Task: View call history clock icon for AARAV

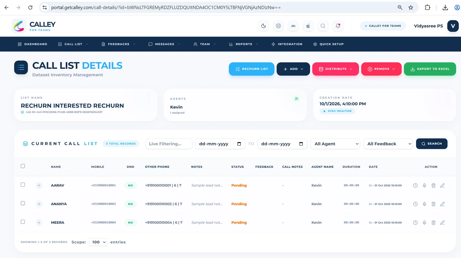Action: [x=415, y=185]
